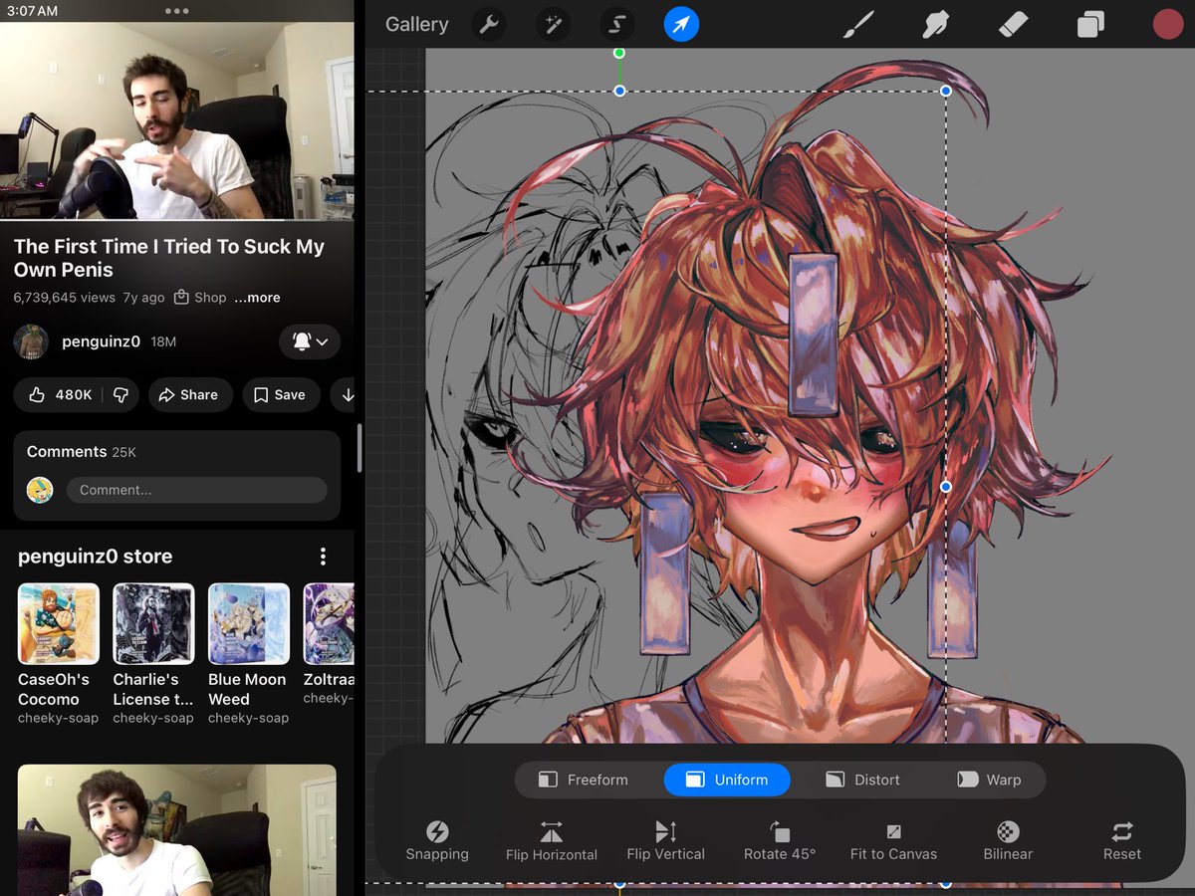Click the video title text

pyautogui.click(x=169, y=258)
